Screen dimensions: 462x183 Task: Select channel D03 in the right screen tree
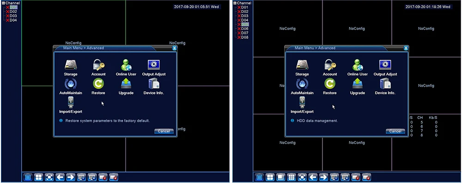click(x=245, y=16)
